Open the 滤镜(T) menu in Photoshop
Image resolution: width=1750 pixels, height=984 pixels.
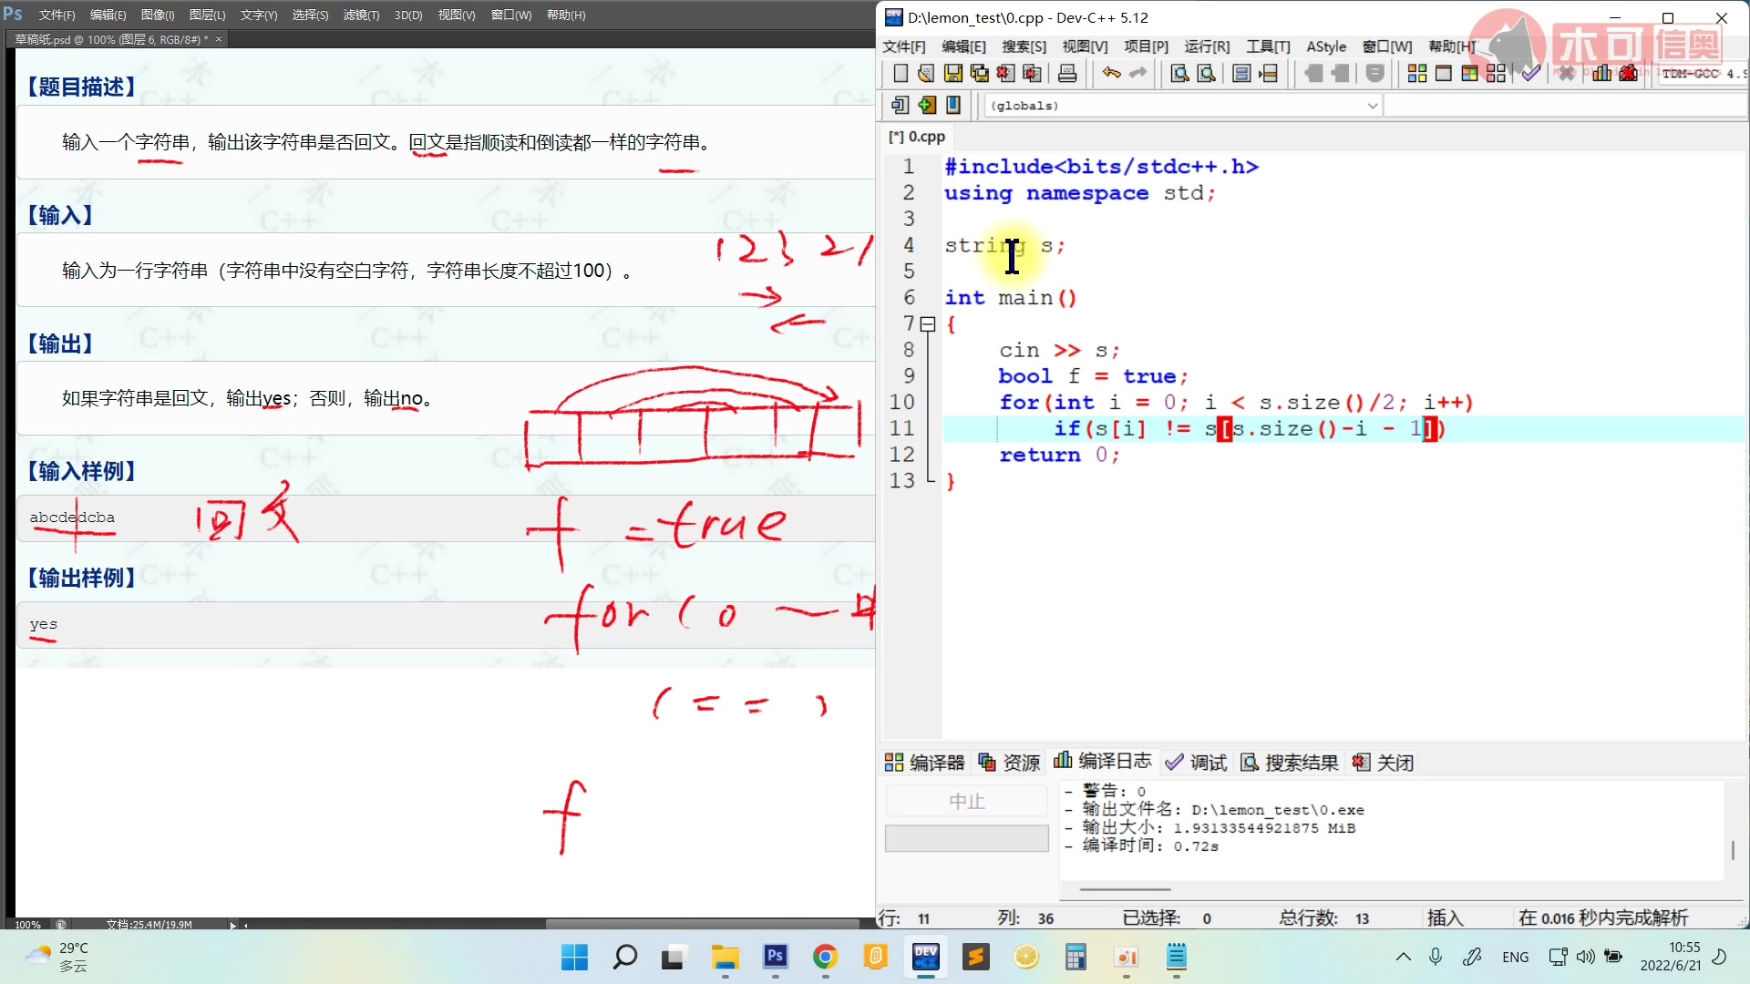pyautogui.click(x=361, y=15)
